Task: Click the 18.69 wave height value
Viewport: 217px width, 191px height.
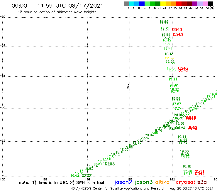Action: point(207,99)
